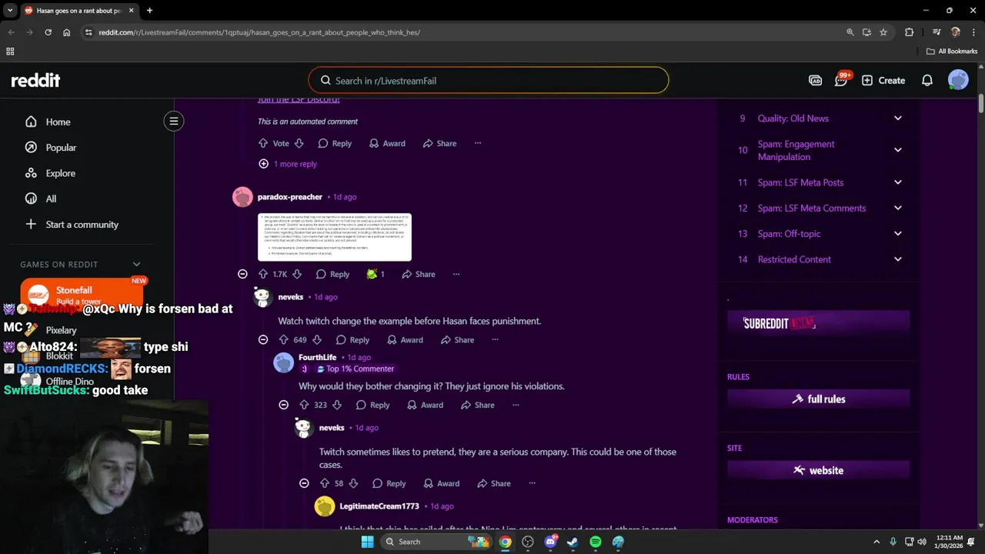This screenshot has height=554, width=985.
Task: Open more options on FourthLife's comment
Action: [x=516, y=405]
